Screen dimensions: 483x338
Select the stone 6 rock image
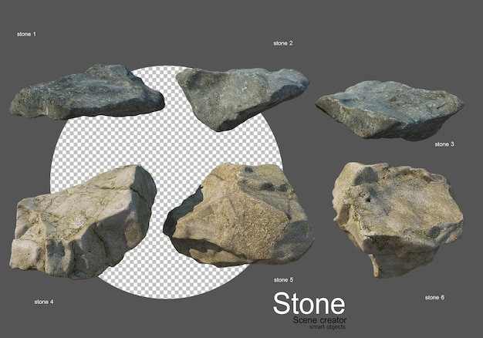397,220
